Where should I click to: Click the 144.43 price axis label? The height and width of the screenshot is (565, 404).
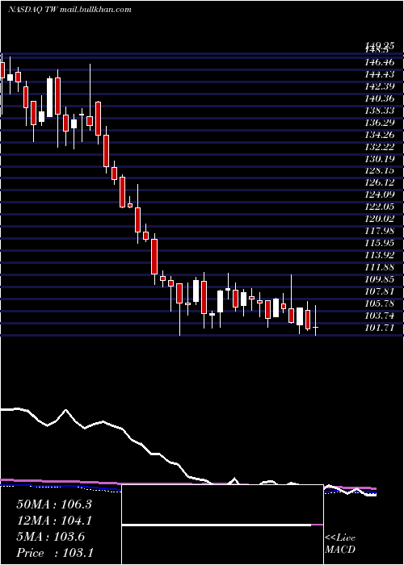(x=381, y=74)
